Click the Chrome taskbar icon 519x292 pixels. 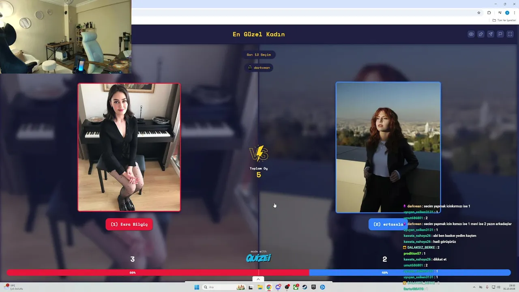(x=268, y=287)
